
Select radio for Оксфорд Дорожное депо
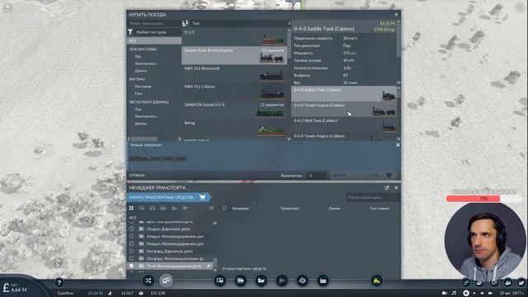tap(131, 251)
